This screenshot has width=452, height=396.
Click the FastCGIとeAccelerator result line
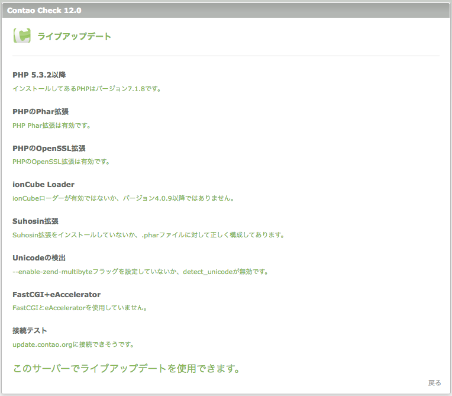pos(79,308)
